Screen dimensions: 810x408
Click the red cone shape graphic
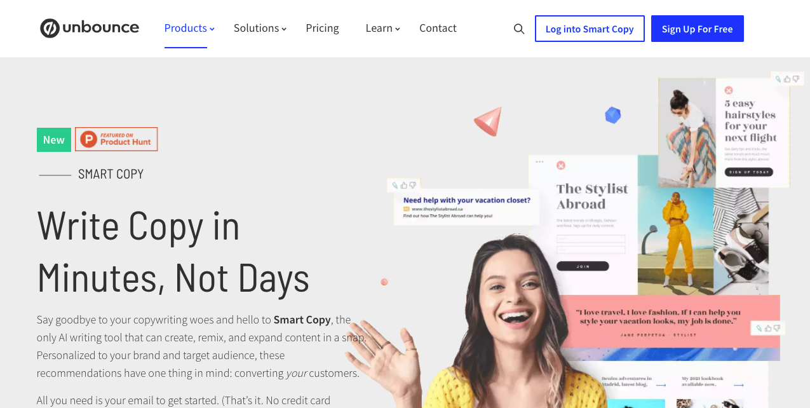pyautogui.click(x=489, y=121)
